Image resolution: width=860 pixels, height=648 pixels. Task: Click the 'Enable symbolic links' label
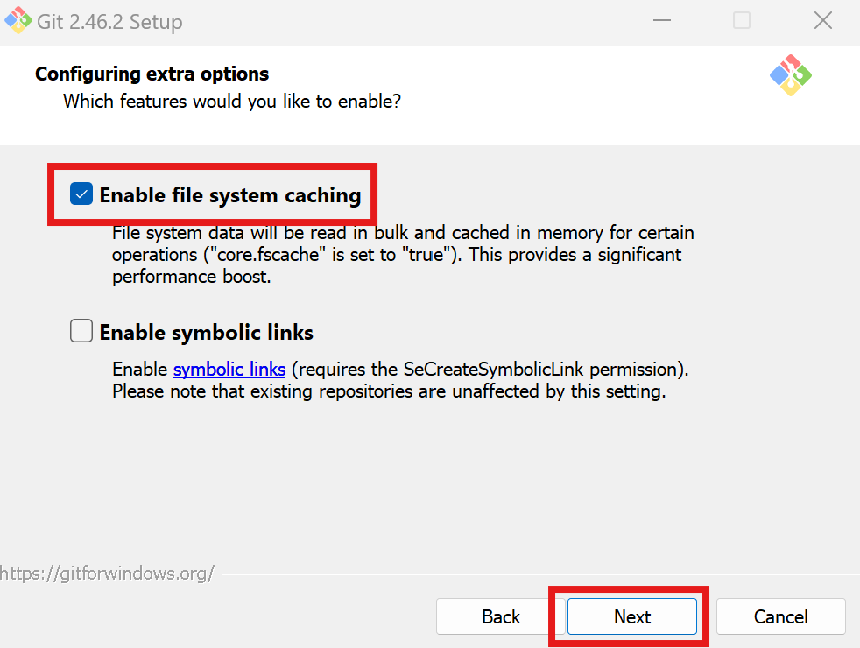[x=206, y=332]
